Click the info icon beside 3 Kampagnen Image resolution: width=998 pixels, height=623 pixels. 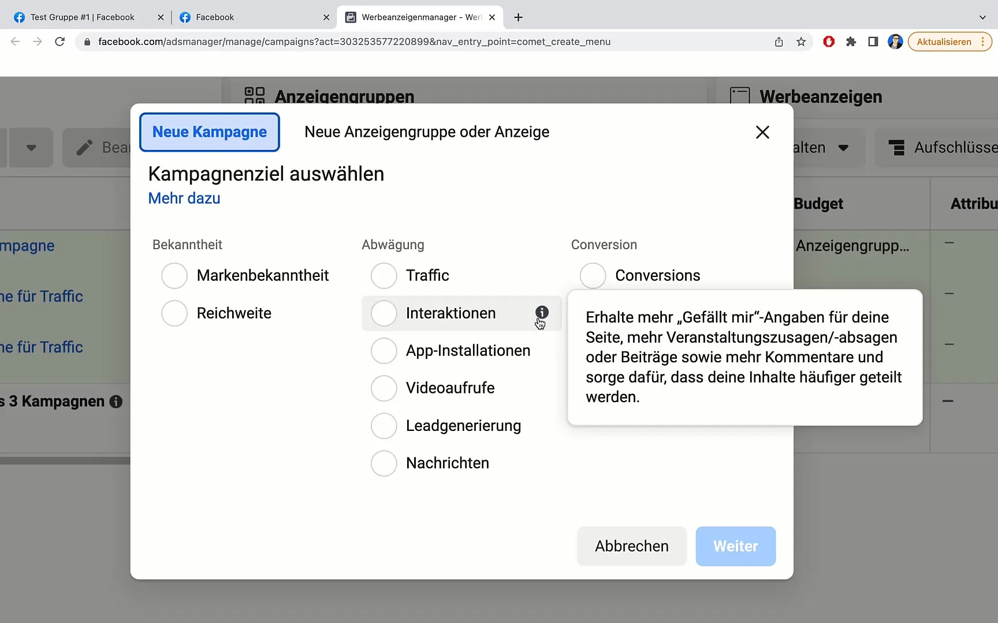[116, 401]
